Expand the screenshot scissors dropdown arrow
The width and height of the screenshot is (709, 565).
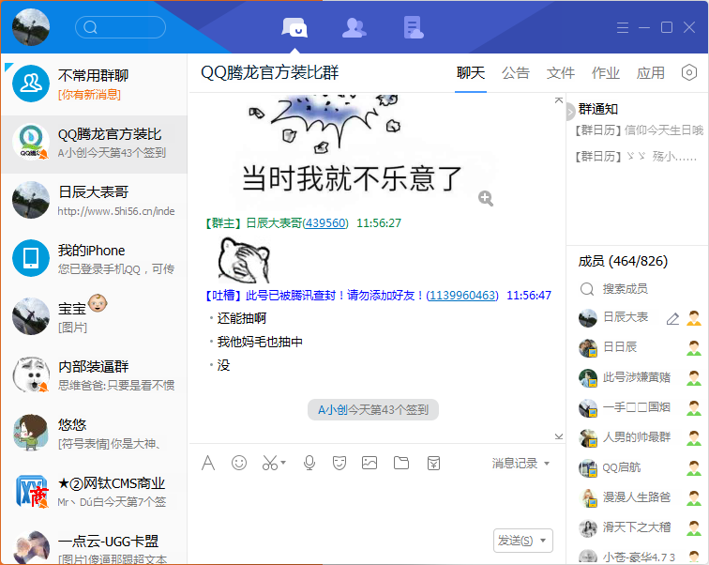pyautogui.click(x=283, y=463)
